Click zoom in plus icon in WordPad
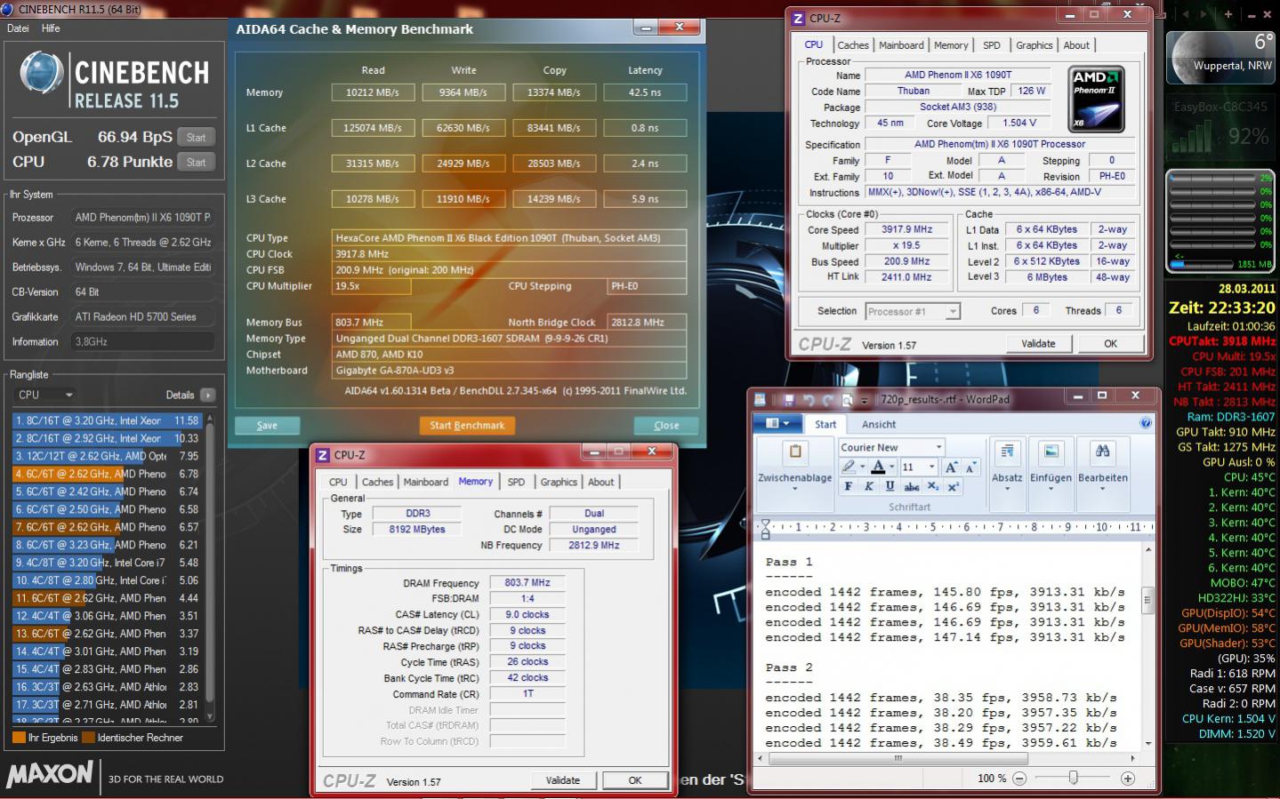Screen dimensions: 1280x799 coord(1128,778)
